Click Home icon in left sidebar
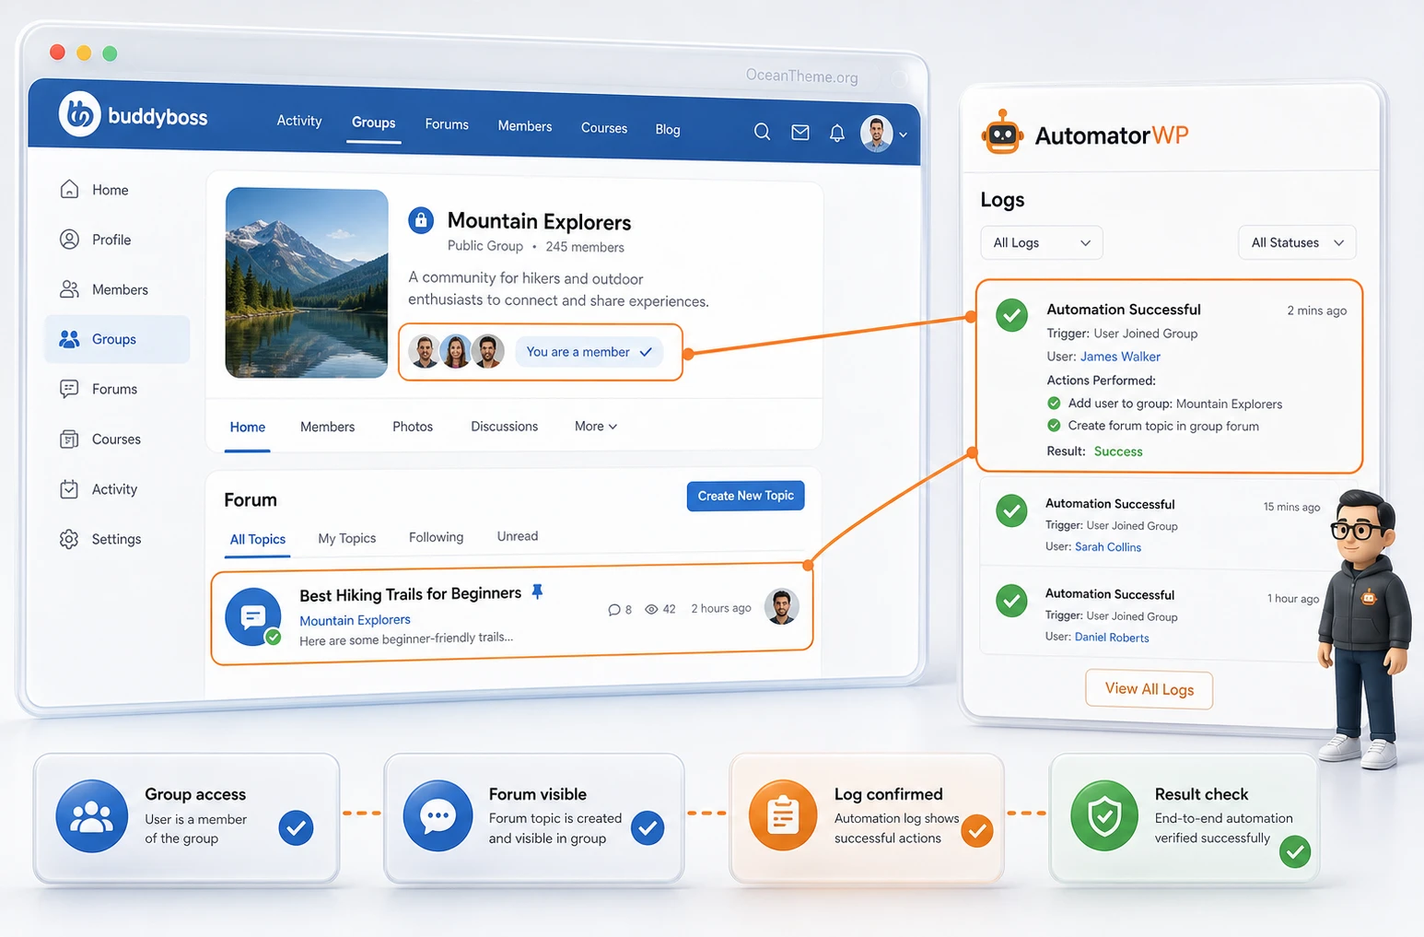Screen dimensions: 1424x937 coord(69,189)
